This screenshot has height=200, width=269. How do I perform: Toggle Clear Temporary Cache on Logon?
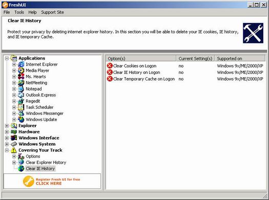(141, 79)
